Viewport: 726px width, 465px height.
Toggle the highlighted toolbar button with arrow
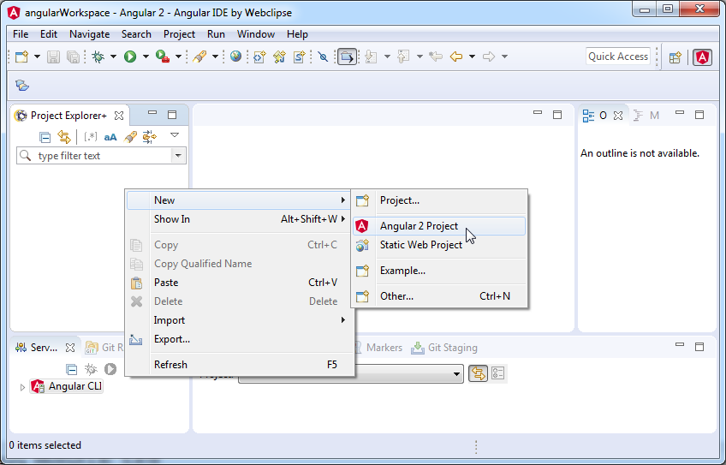347,57
